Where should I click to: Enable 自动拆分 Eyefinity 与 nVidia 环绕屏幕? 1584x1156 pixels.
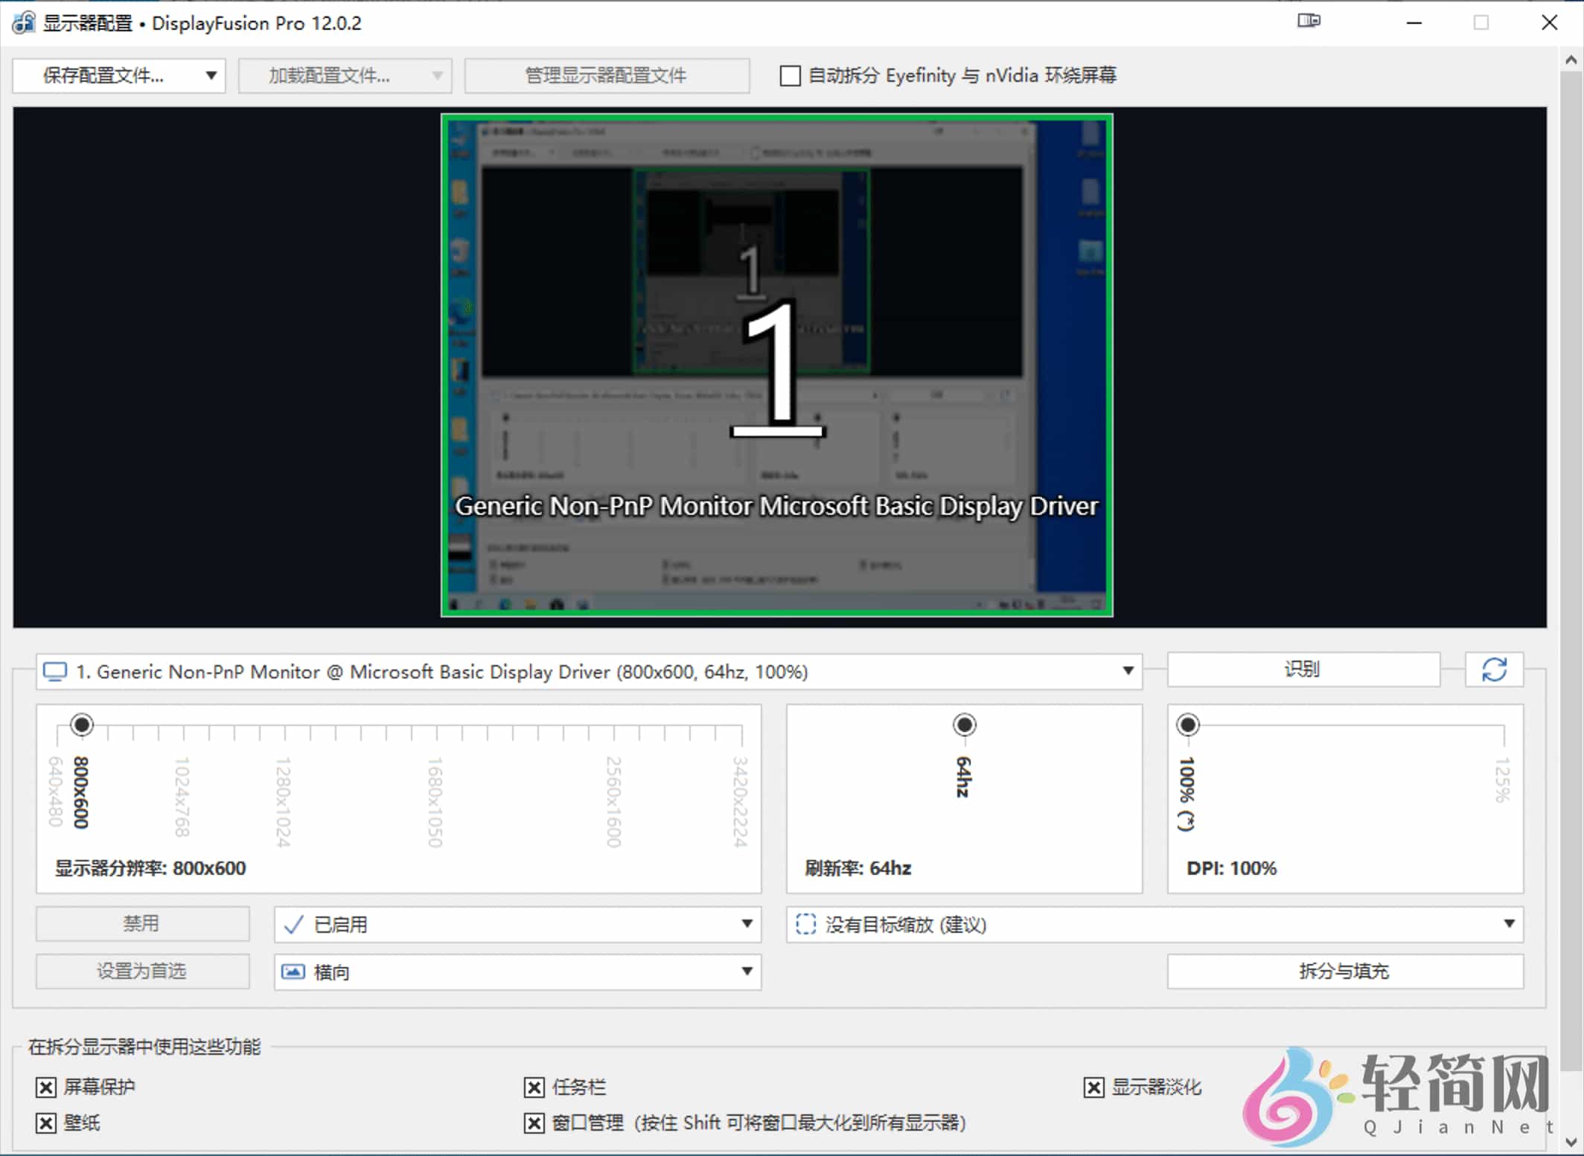pyautogui.click(x=790, y=75)
